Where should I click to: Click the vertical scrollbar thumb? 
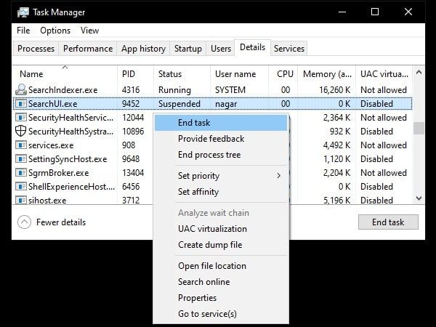point(419,128)
